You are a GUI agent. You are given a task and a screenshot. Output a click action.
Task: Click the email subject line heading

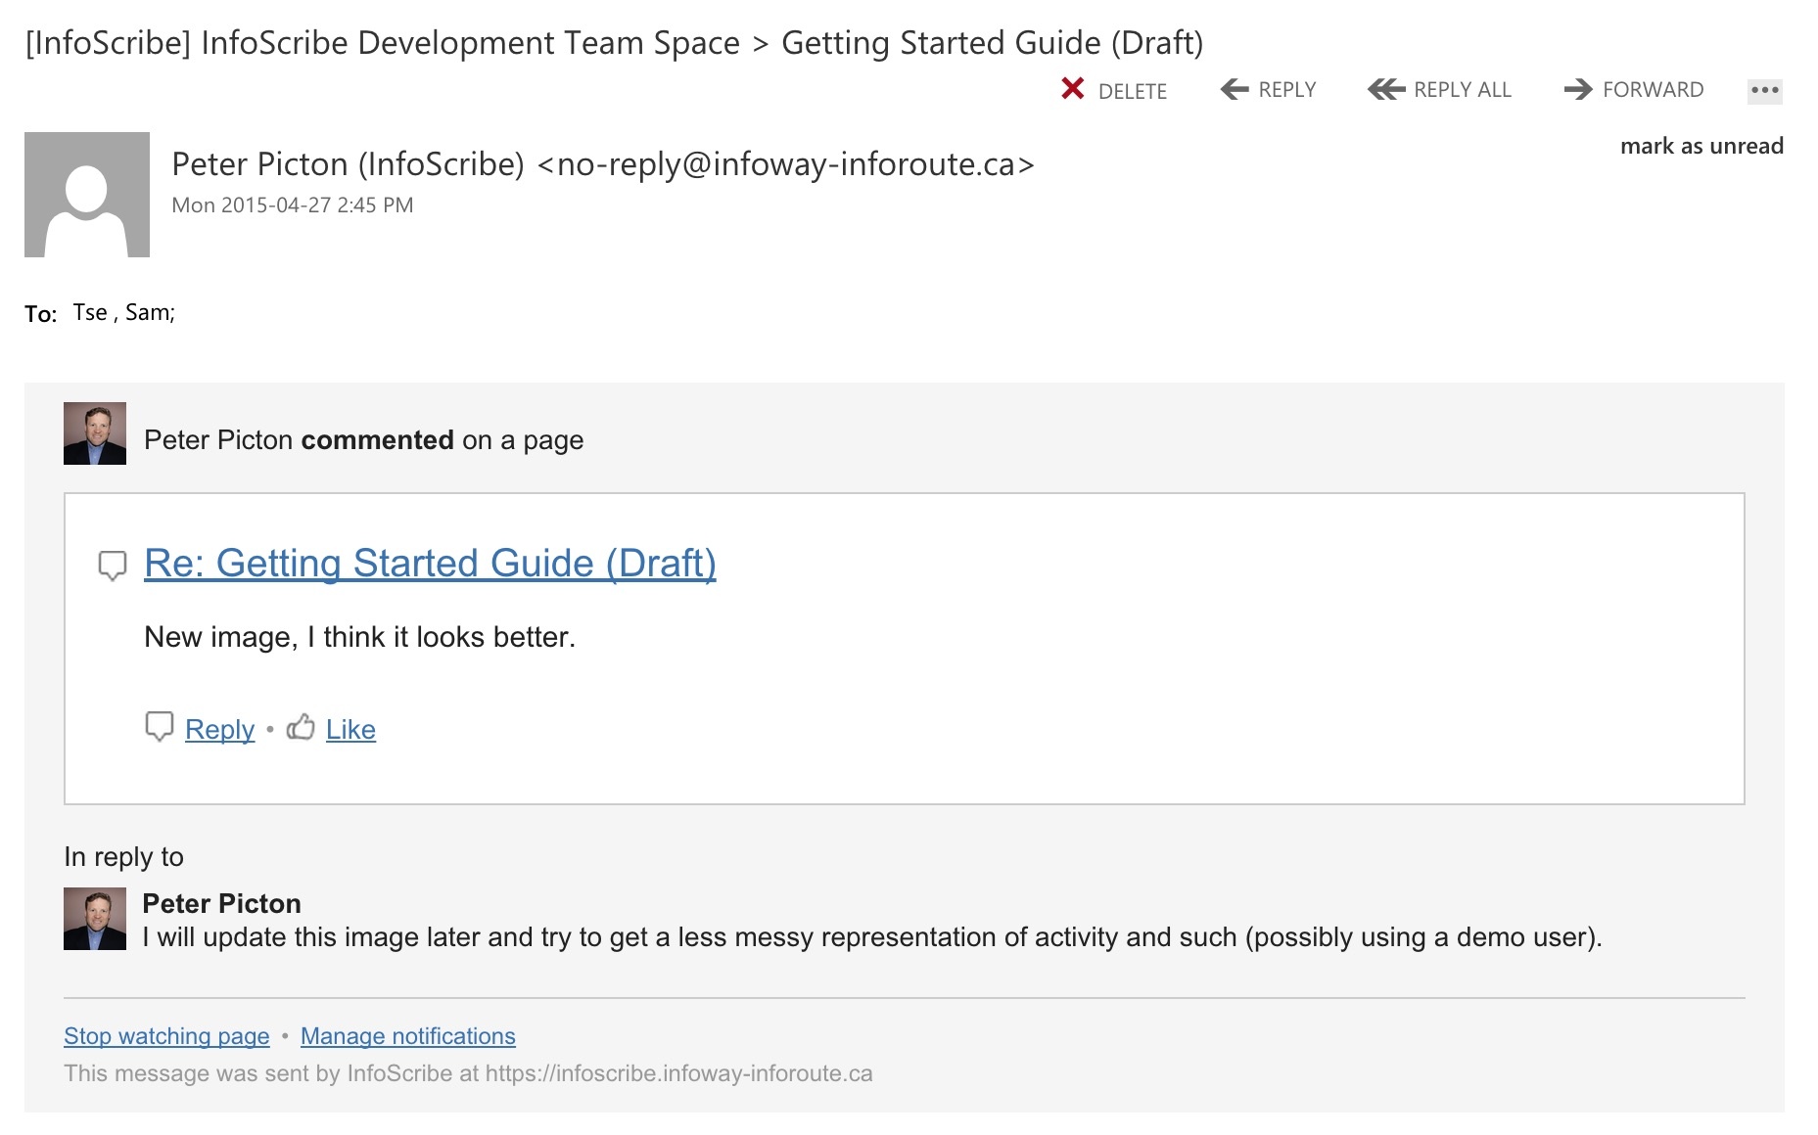click(x=614, y=43)
